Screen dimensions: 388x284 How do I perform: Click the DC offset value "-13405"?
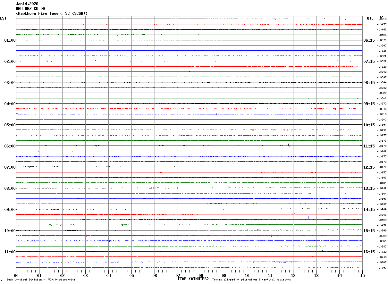tap(382, 35)
